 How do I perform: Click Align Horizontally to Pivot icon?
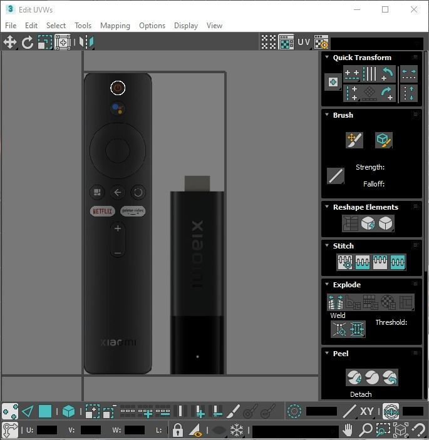pyautogui.click(x=352, y=74)
